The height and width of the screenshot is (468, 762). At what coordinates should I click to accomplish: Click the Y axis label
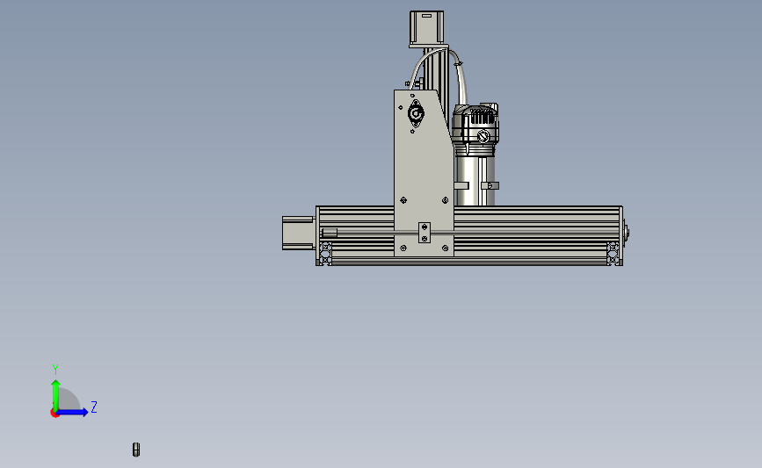point(54,370)
